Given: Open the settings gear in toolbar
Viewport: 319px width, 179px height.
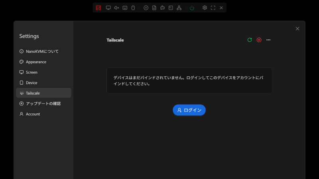Looking at the screenshot, I should click(x=205, y=8).
